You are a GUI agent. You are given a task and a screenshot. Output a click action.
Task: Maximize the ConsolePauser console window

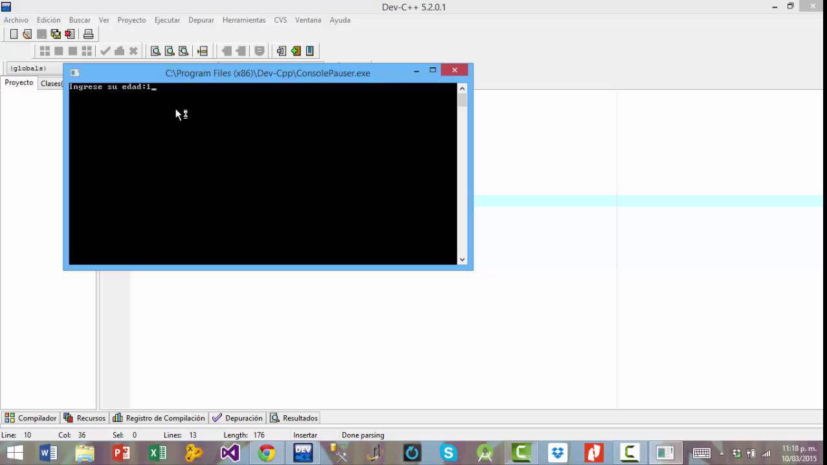tap(433, 70)
